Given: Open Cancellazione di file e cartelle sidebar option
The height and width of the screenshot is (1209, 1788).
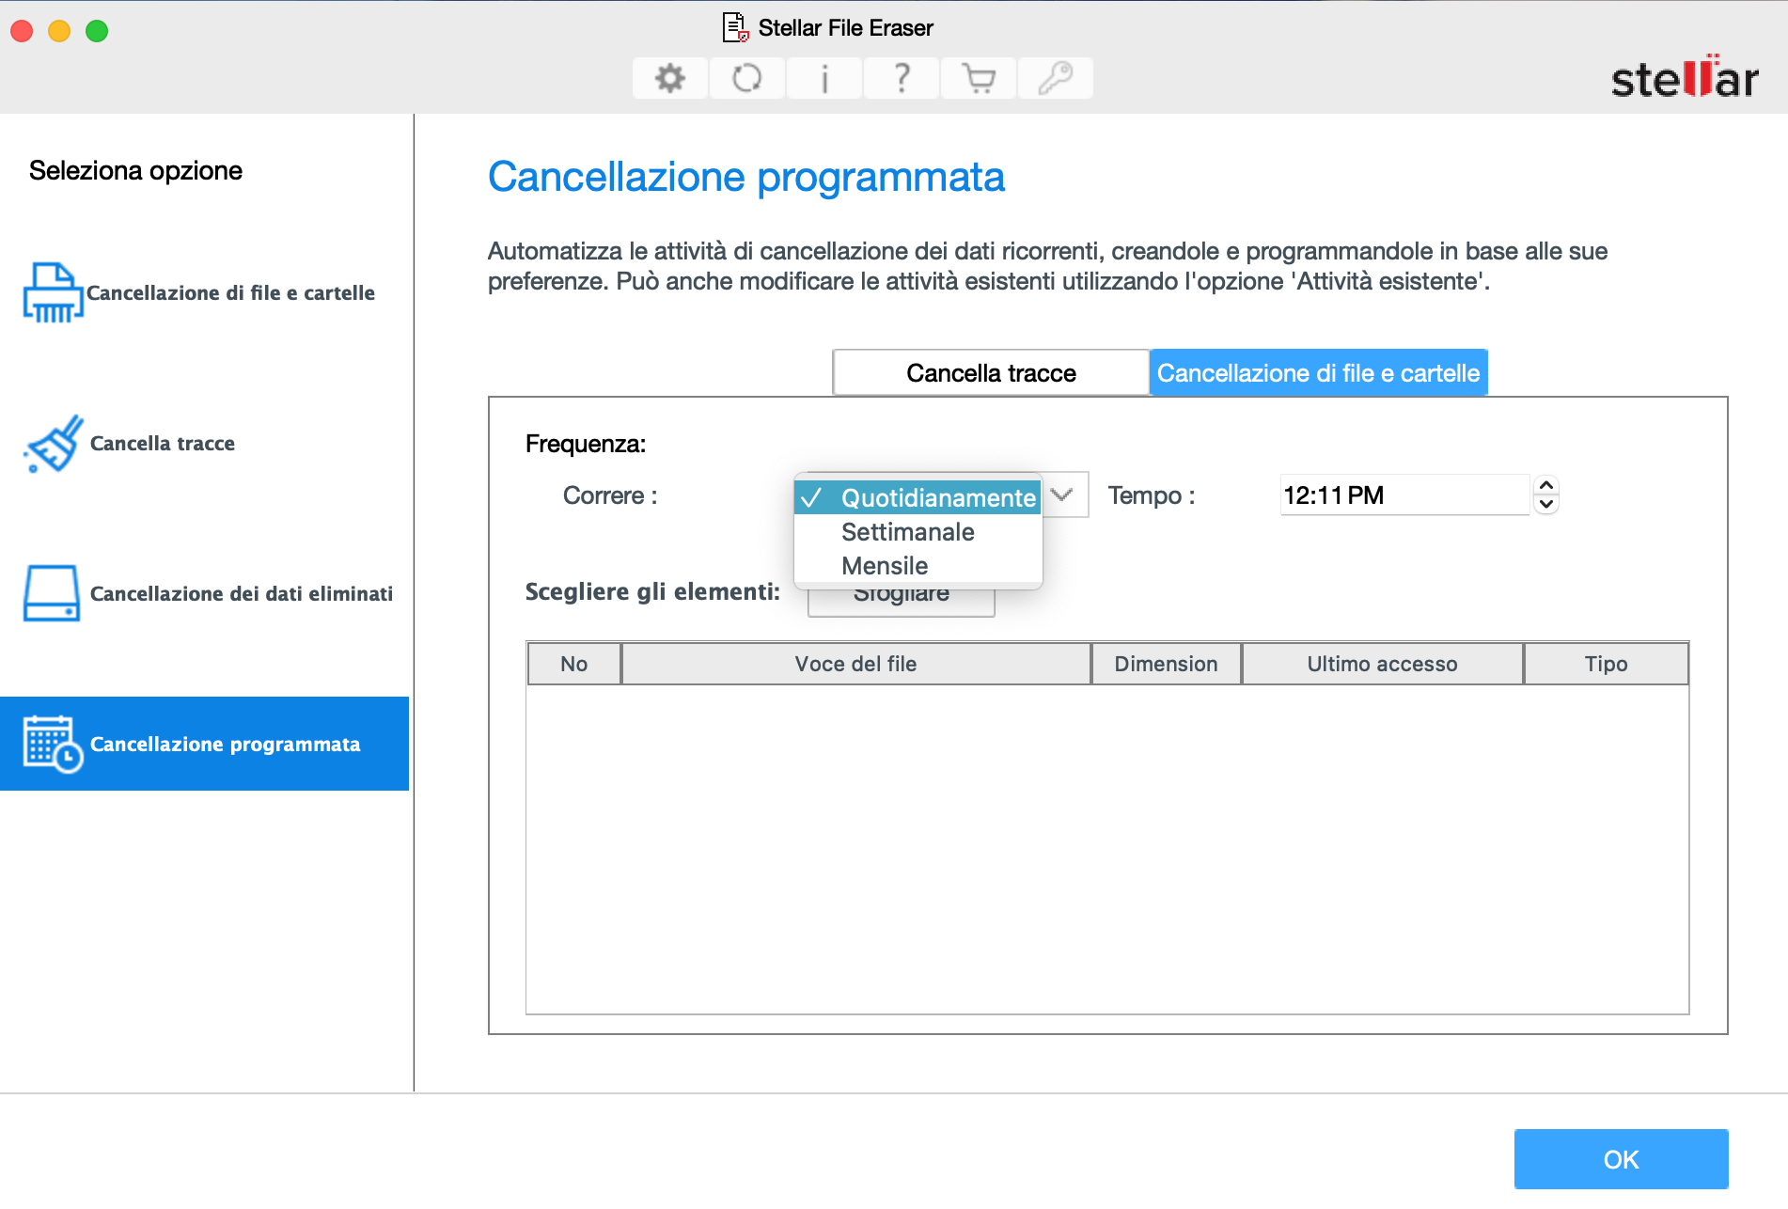Looking at the screenshot, I should [x=205, y=292].
